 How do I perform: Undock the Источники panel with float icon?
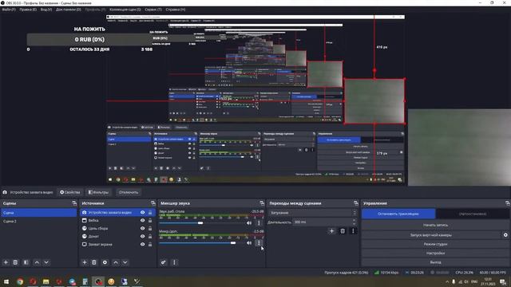(153, 203)
